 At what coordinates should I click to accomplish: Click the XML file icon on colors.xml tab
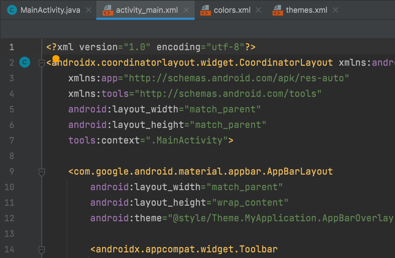click(205, 10)
